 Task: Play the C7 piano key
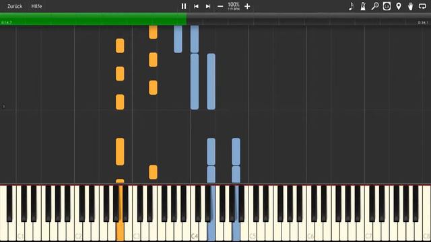368,231
